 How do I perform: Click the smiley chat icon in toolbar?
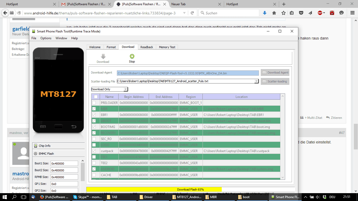[341, 13]
